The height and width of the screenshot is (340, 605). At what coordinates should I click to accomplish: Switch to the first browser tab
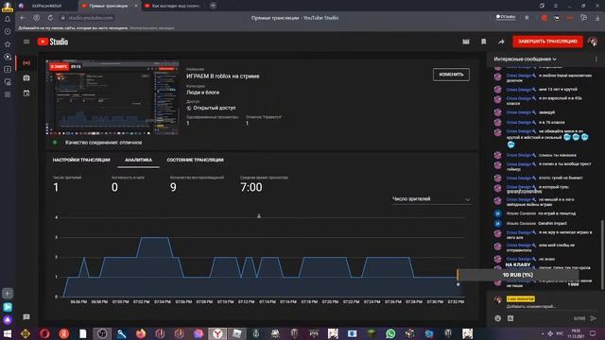tap(46, 6)
